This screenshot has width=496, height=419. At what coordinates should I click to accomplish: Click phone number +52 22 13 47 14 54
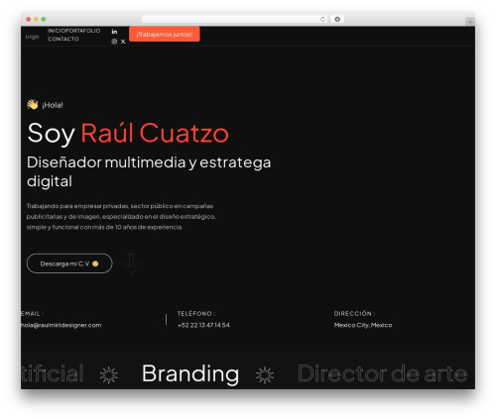(203, 325)
